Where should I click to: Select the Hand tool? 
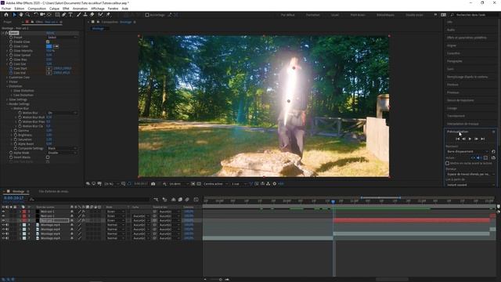pos(21,15)
